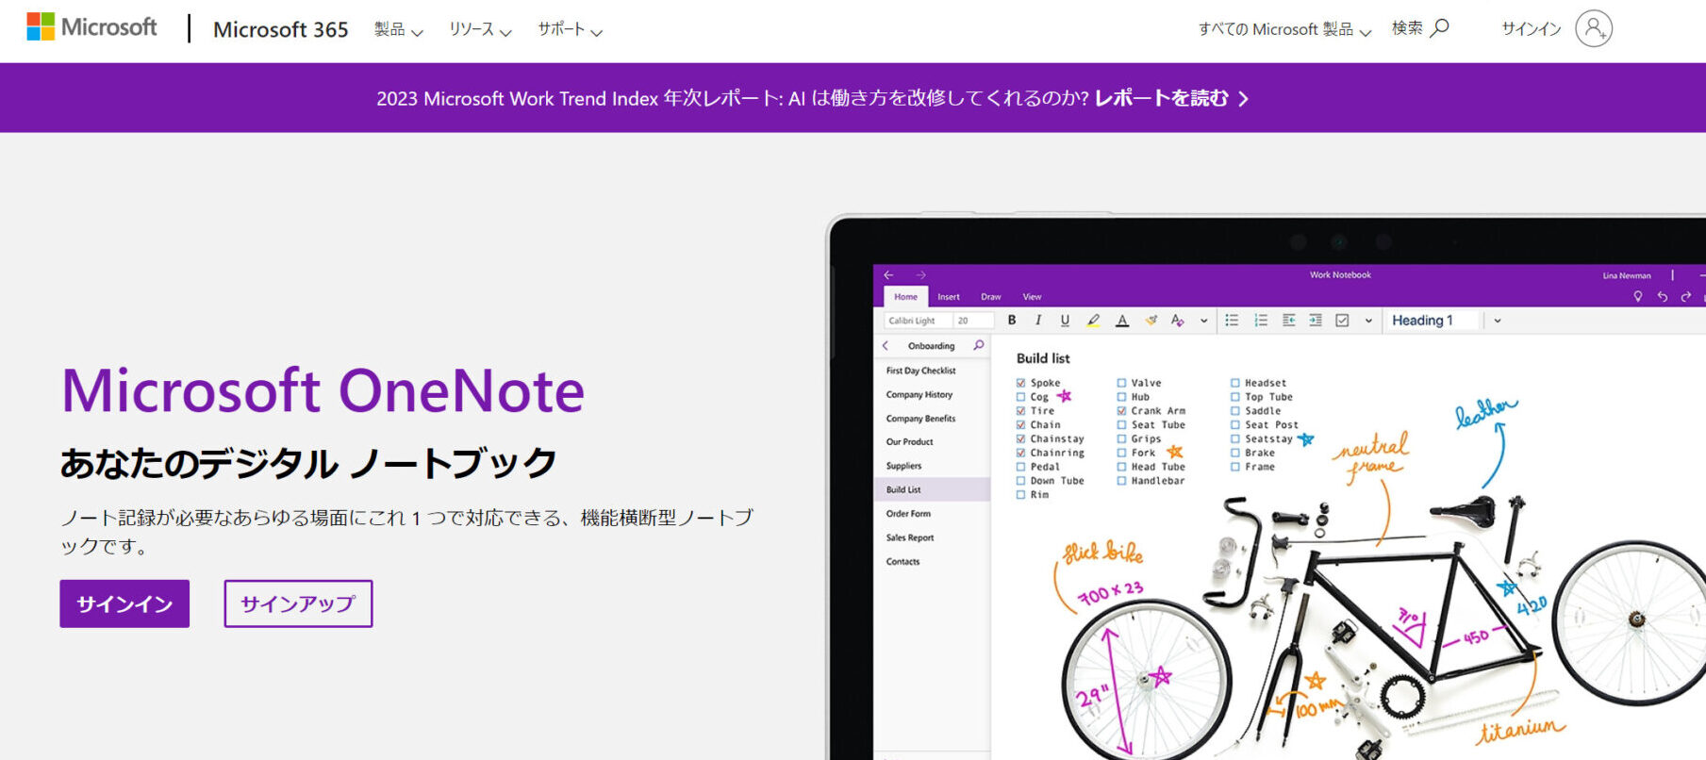This screenshot has width=1706, height=760.
Task: Uncheck the Crank Arm checkbox
Action: 1121,411
